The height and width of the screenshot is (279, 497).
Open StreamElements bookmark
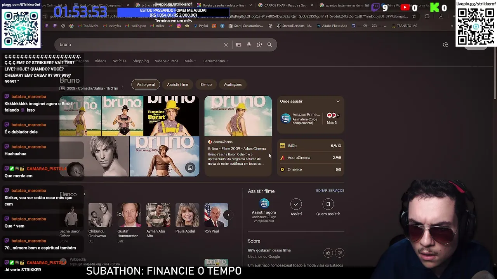(x=294, y=26)
